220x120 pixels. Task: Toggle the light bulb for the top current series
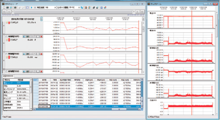coord(7,23)
